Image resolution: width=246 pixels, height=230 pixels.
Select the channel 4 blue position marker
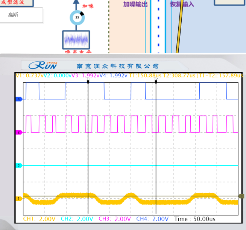[19, 99]
